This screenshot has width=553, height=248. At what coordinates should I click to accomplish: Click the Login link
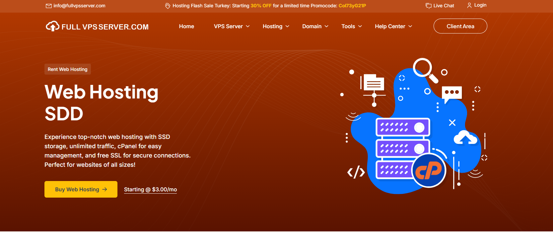(x=480, y=5)
